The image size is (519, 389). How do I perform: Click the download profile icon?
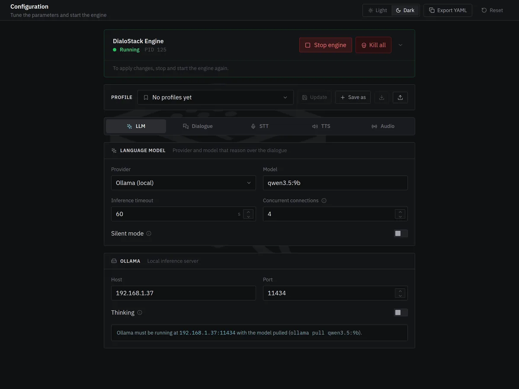(381, 97)
